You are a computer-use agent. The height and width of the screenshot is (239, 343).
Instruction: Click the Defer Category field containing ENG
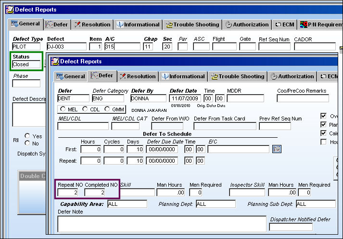tap(108, 98)
